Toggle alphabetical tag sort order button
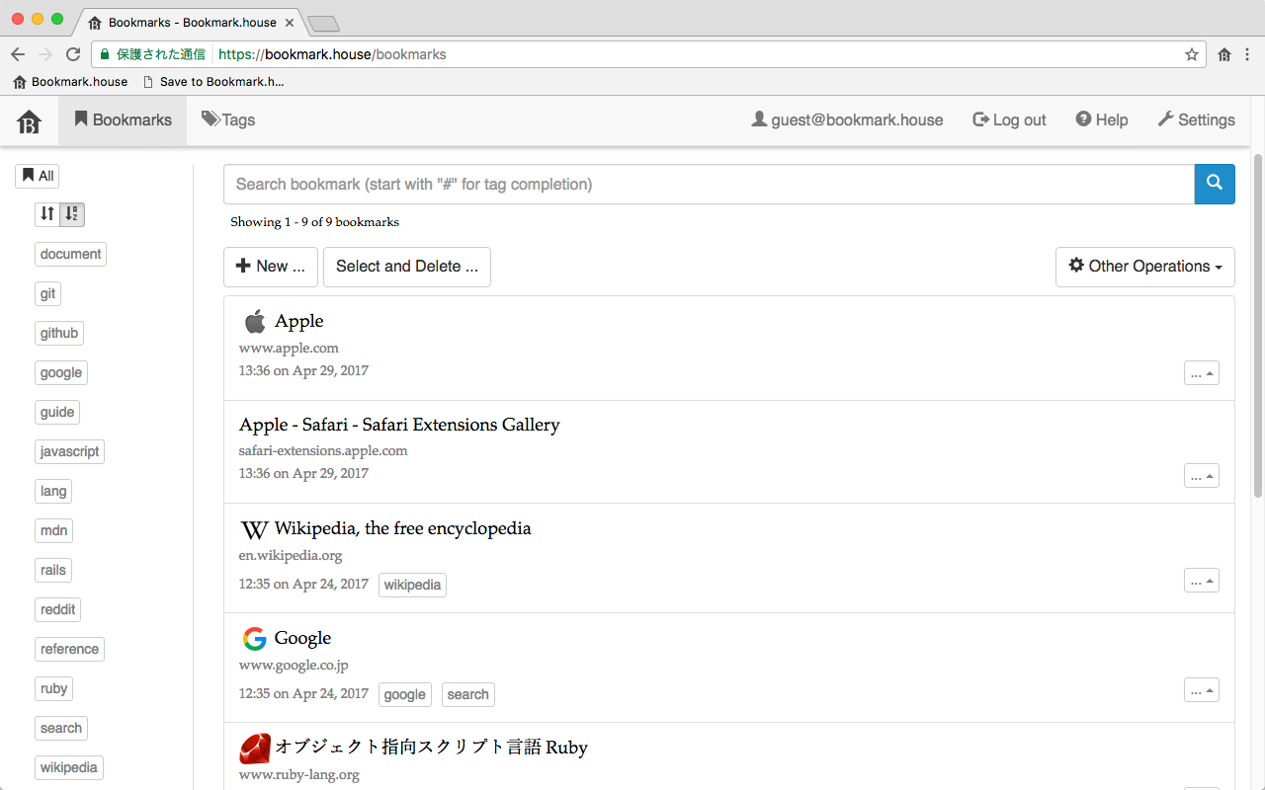 pos(72,213)
